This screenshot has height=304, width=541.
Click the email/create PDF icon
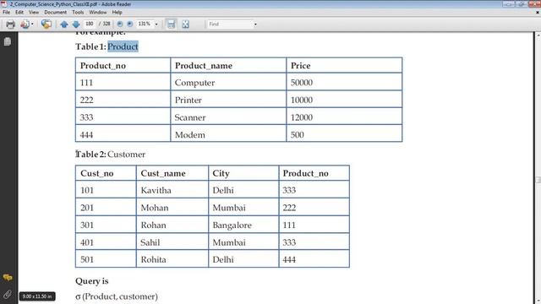point(25,24)
